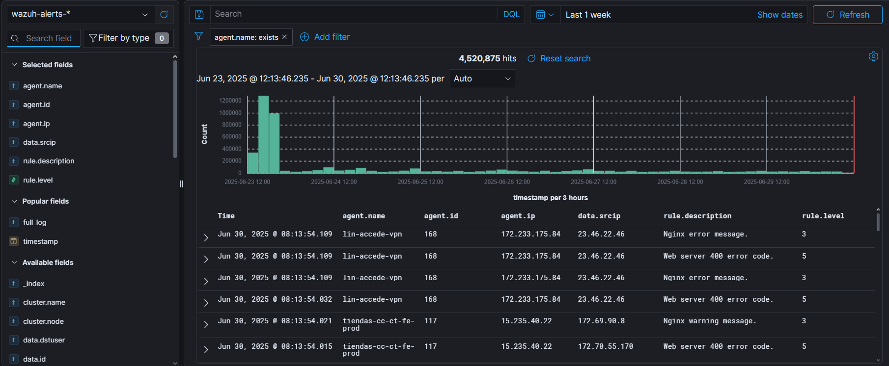The image size is (889, 366).
Task: Collapse the Available fields section
Action: pyautogui.click(x=14, y=262)
